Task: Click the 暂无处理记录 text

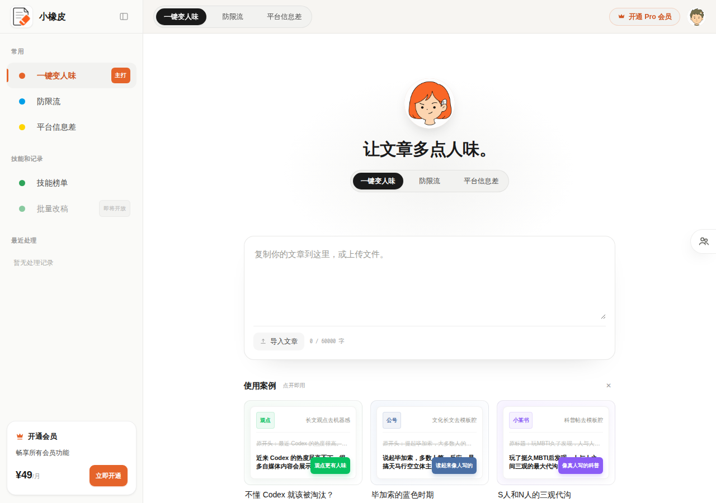Action: tap(34, 263)
